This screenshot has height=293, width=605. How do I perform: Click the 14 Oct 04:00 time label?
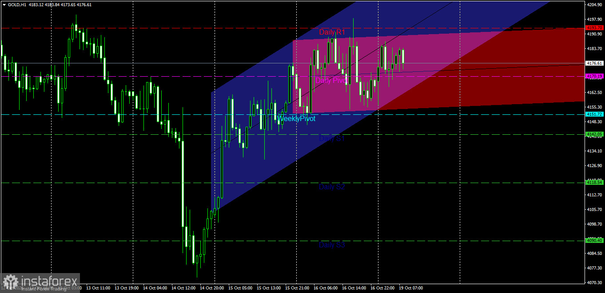click(x=155, y=288)
